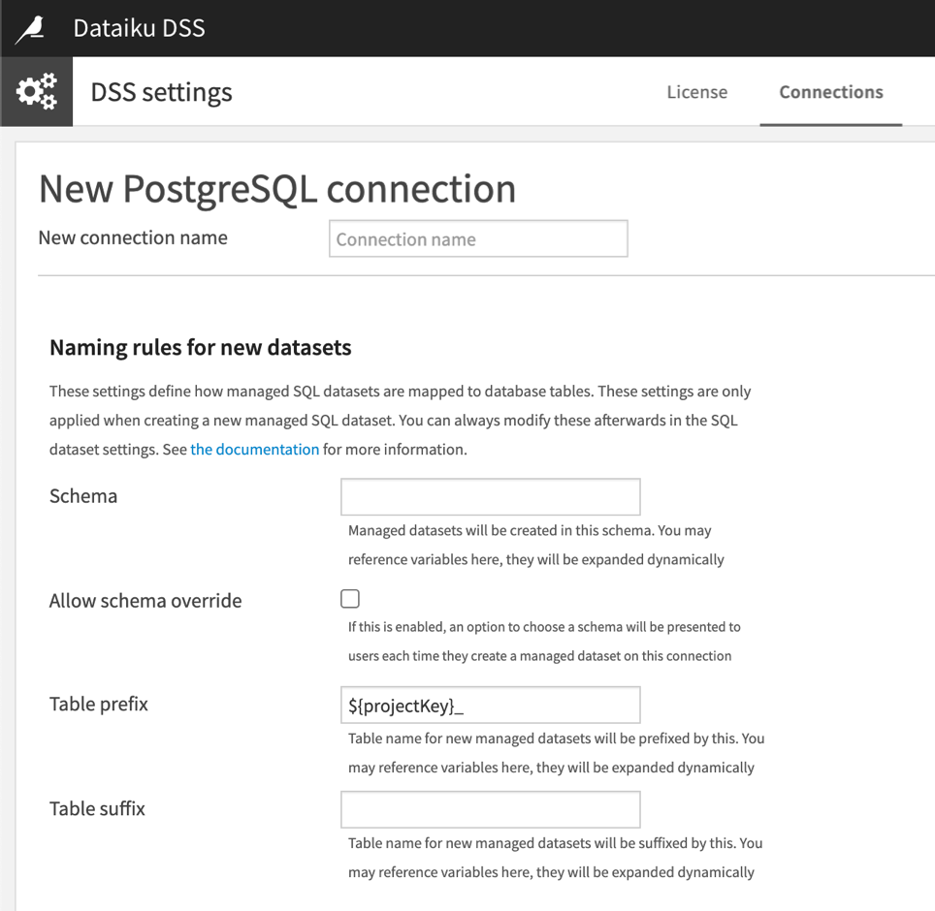Enable the Allow schema override checkbox
Viewport: 935px width, 911px height.
pyautogui.click(x=349, y=598)
